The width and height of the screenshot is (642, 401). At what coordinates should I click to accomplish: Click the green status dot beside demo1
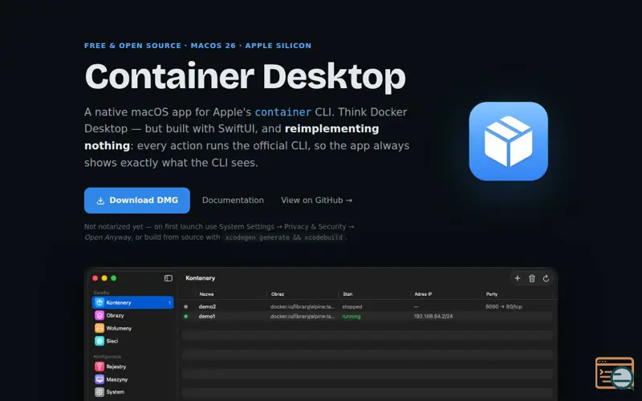(186, 316)
